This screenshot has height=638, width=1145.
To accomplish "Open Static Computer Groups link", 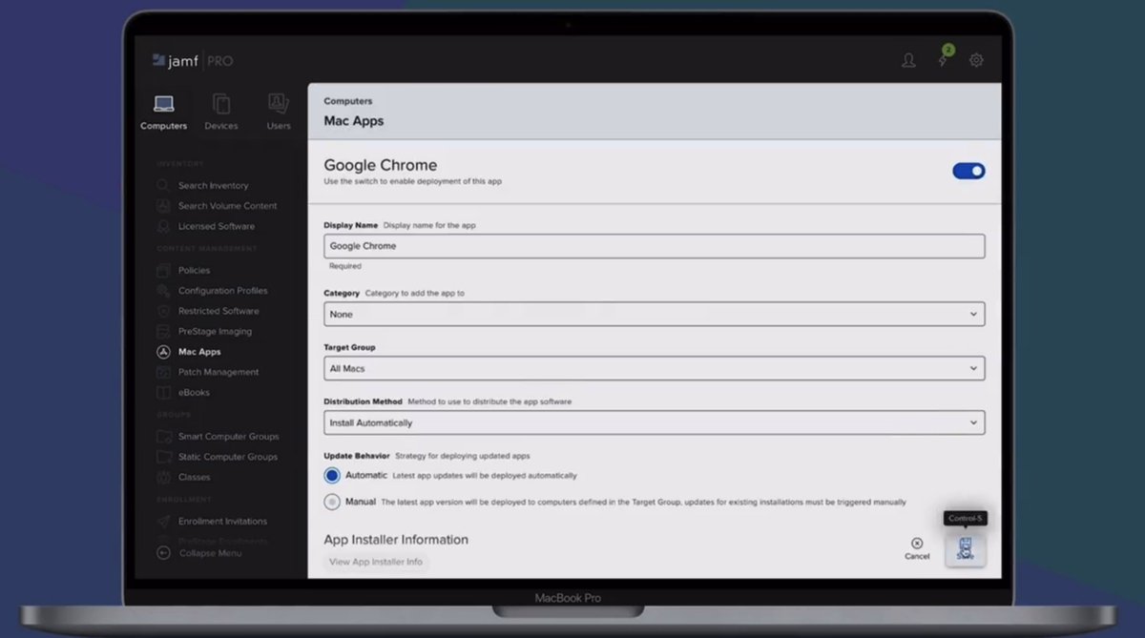I will pyautogui.click(x=228, y=457).
